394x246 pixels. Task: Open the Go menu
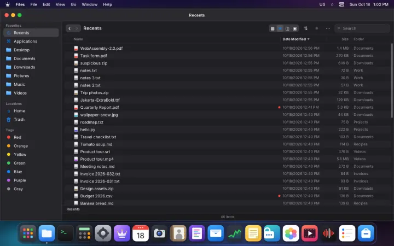(73, 4)
